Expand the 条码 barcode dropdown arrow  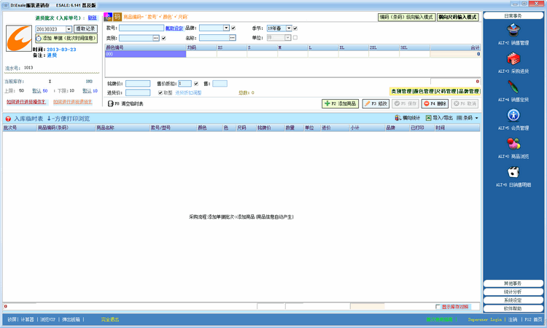(x=477, y=117)
